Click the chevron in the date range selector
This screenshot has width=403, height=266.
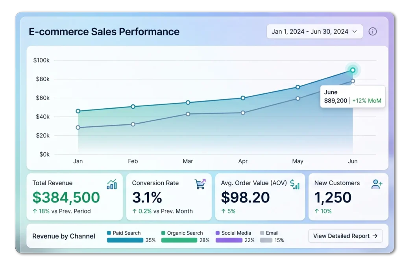click(x=355, y=31)
